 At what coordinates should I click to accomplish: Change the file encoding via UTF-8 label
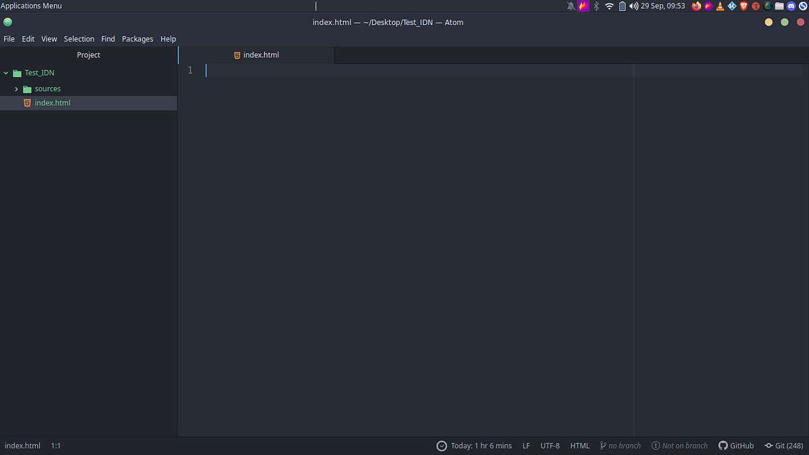click(x=550, y=446)
